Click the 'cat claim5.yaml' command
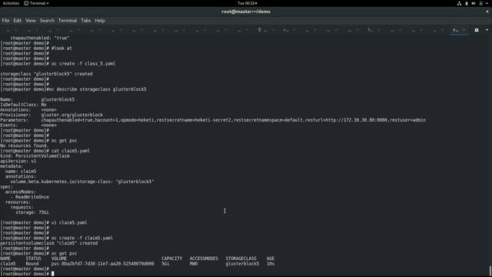492x277 pixels. [71, 151]
